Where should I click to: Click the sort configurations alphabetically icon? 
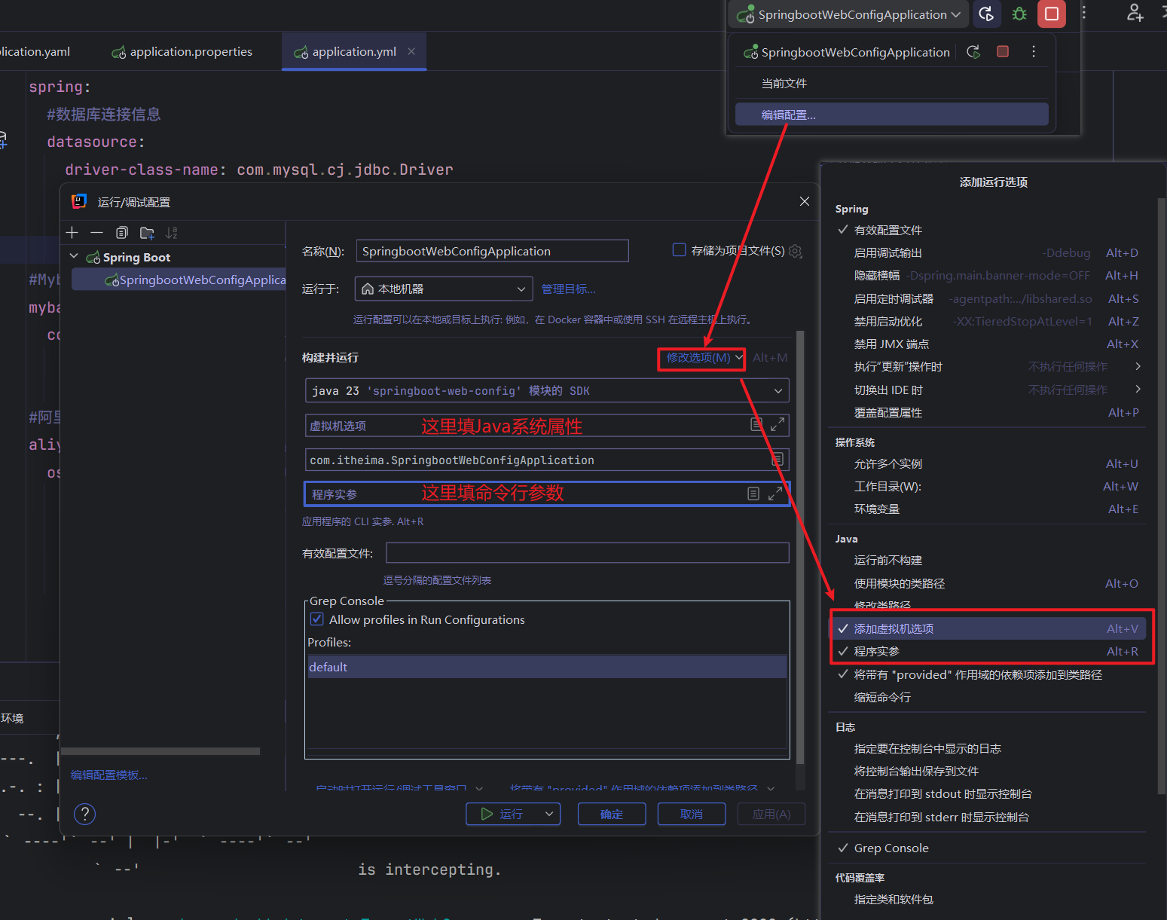point(172,233)
